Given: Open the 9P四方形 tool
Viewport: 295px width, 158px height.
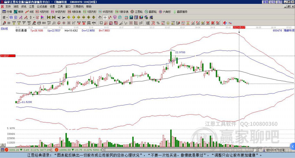Looking at the screenshot, I should click(x=58, y=12).
